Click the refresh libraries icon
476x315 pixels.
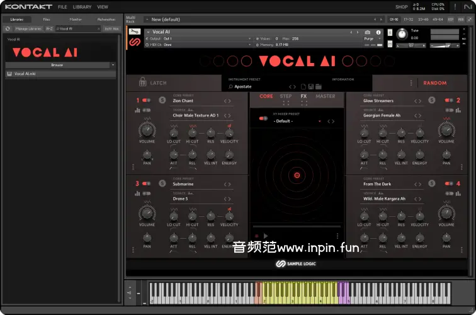(7, 28)
